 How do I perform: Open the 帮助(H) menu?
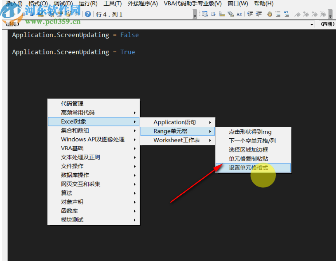[x=264, y=3]
